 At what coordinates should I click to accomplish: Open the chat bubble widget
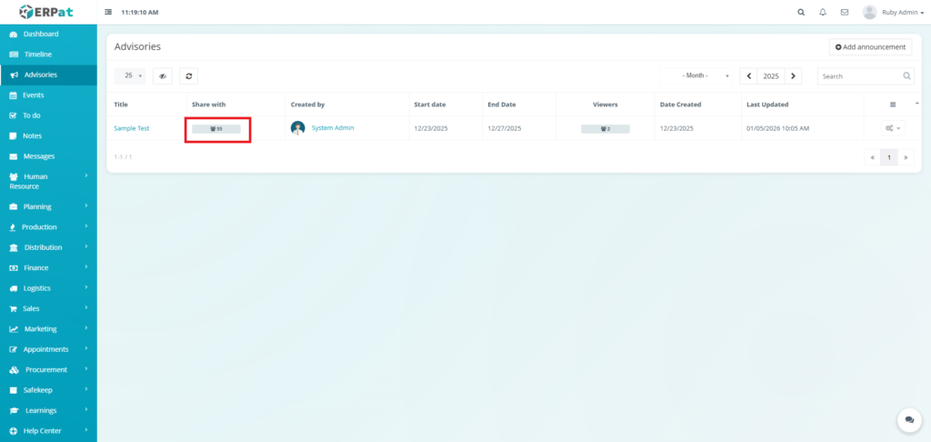point(909,419)
